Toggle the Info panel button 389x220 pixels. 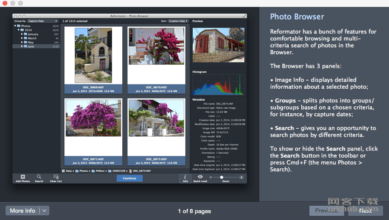(x=185, y=178)
